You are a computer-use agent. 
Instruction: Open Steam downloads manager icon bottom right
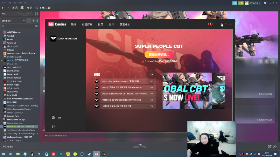pyautogui.click(x=275, y=147)
